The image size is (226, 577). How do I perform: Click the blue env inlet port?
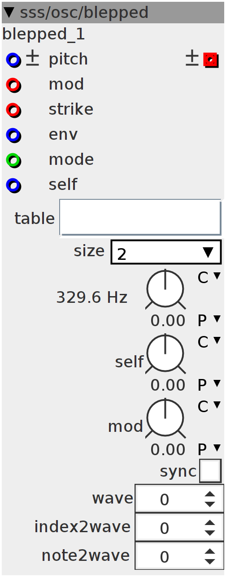[x=13, y=135]
